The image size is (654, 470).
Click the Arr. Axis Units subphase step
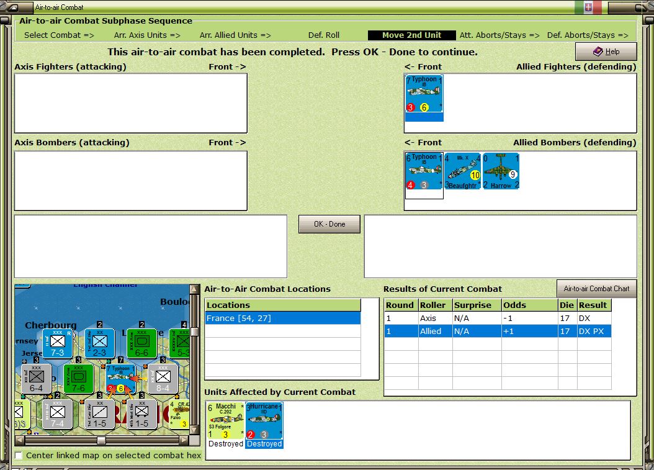tap(147, 35)
